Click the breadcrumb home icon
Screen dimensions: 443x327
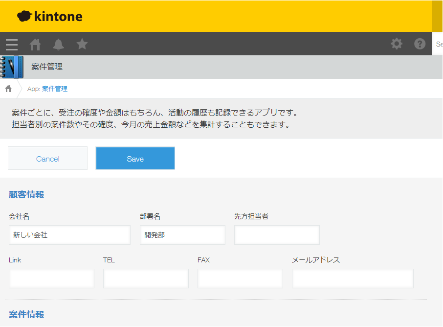(8, 89)
